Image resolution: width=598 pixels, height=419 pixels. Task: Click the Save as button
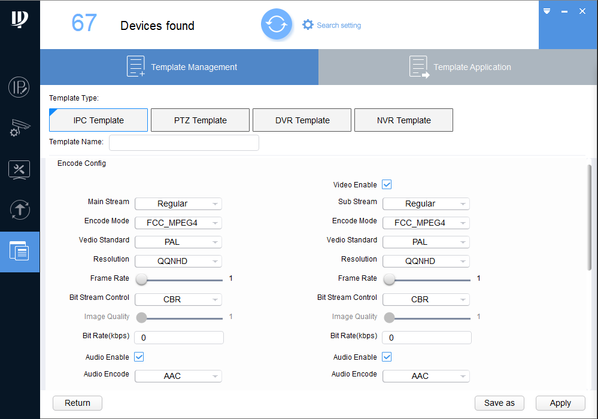[499, 403]
